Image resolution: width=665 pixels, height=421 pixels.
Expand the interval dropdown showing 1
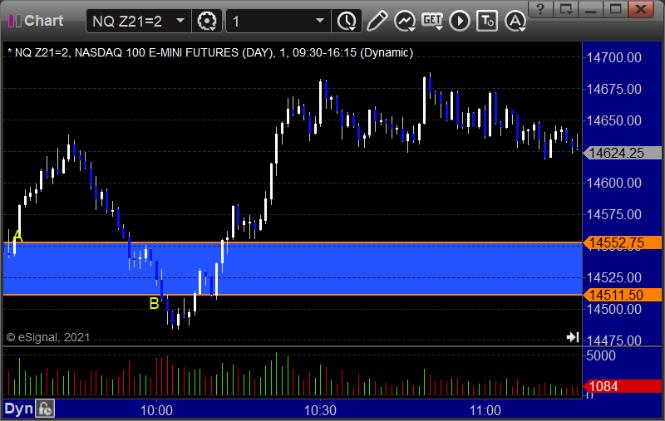coord(320,20)
